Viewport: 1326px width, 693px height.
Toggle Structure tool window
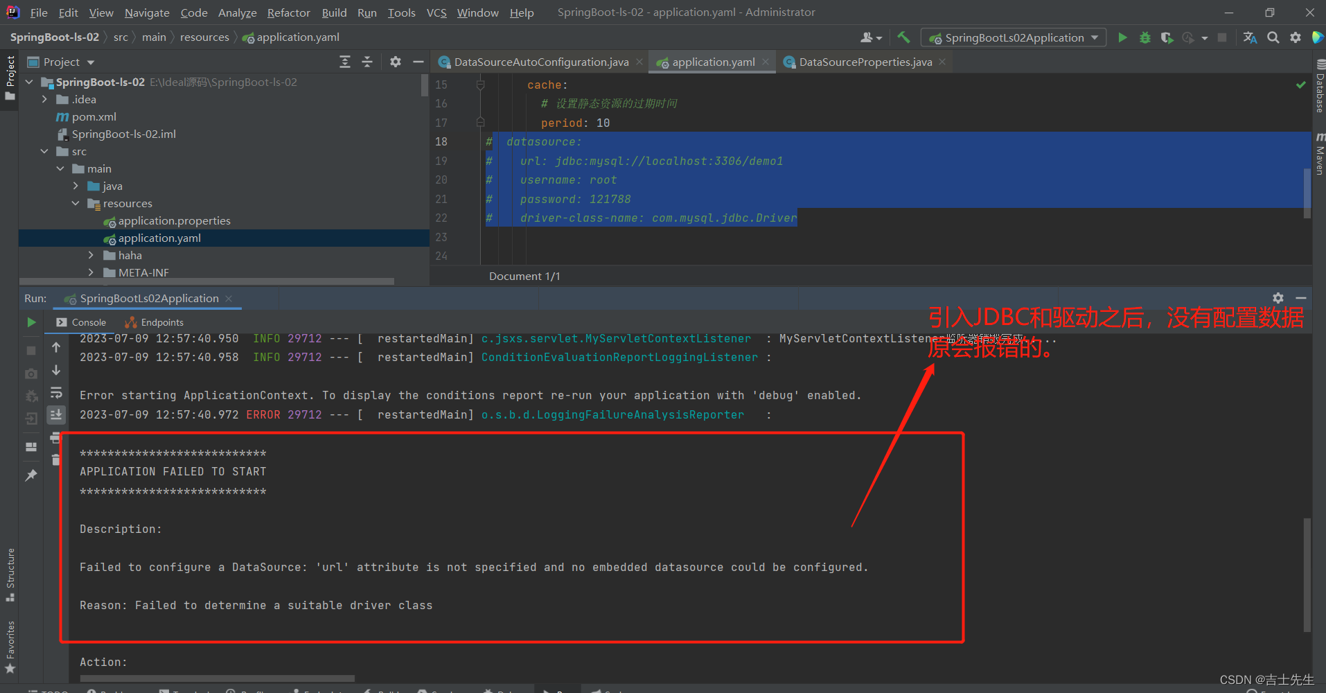tap(10, 574)
